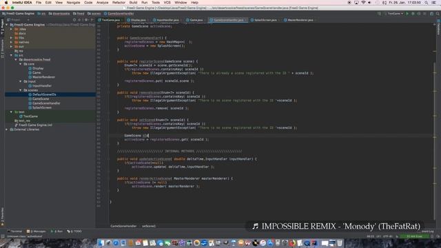Screen dimensions: 441x248
Task: Open the Messages tool window
Action: [x=36, y=231]
